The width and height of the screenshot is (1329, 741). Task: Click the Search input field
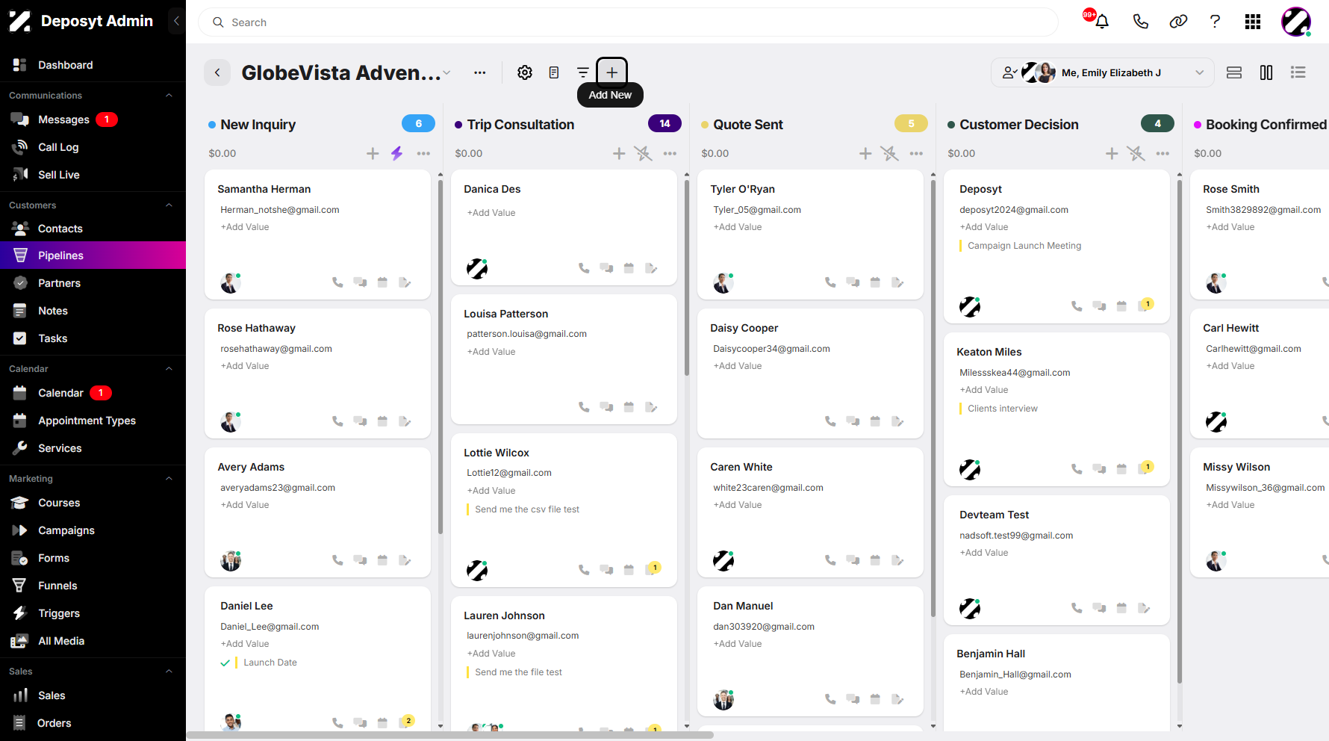[x=628, y=22]
